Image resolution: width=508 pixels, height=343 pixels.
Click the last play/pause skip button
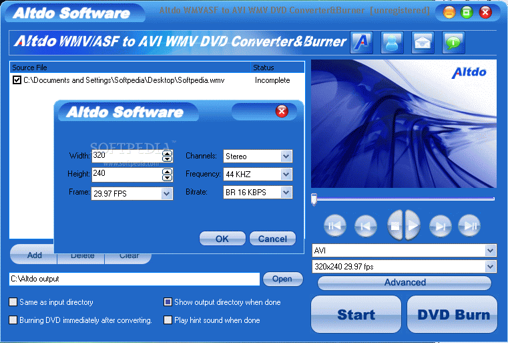(x=469, y=225)
